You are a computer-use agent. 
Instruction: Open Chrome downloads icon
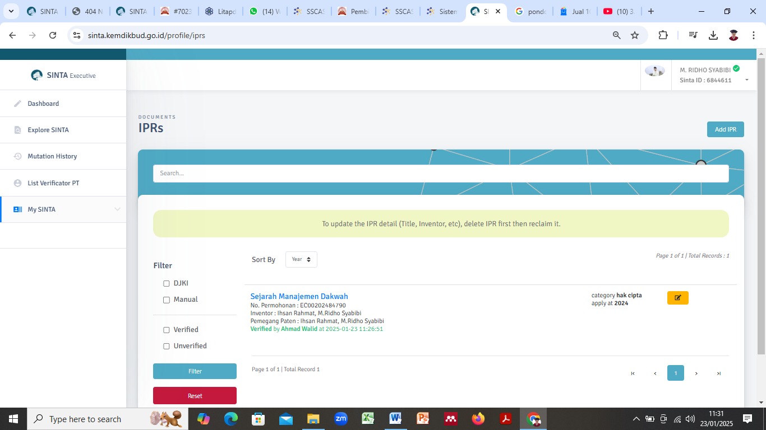(713, 35)
